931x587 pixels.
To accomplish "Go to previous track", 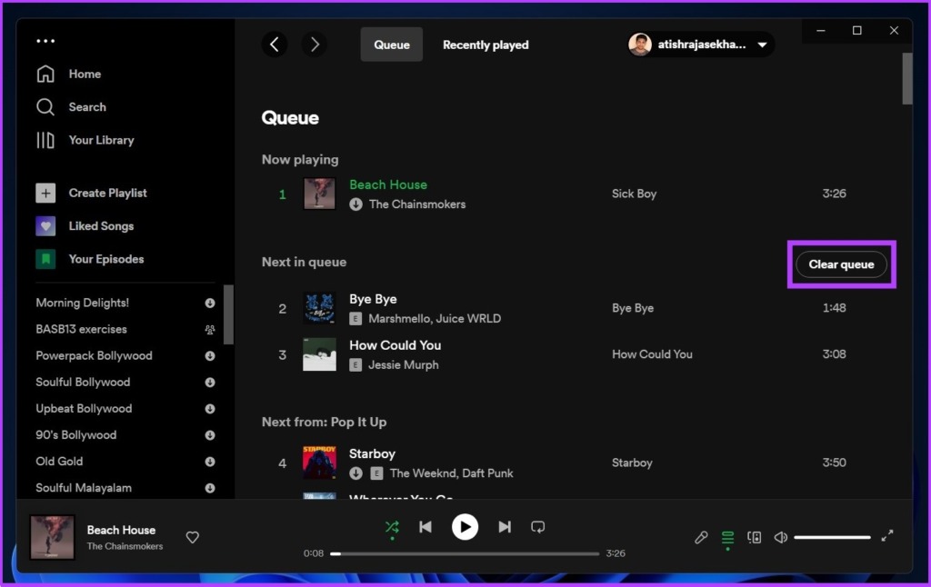I will click(x=425, y=527).
